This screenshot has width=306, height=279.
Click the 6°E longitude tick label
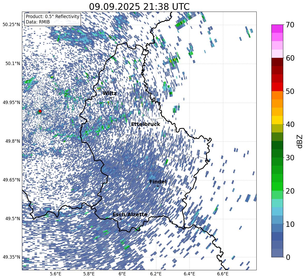point(122,274)
